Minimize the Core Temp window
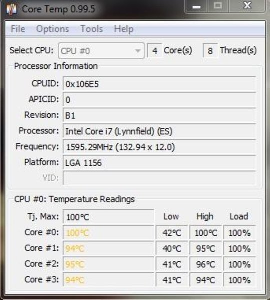Screen dimensions: 270x300 [x=196, y=6]
